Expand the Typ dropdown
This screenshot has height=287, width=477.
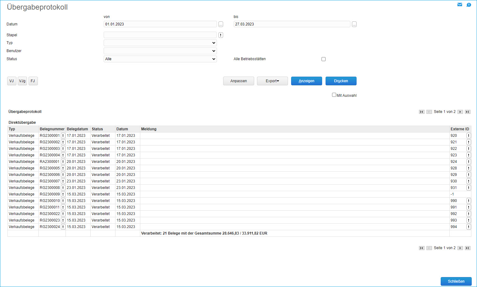point(160,43)
